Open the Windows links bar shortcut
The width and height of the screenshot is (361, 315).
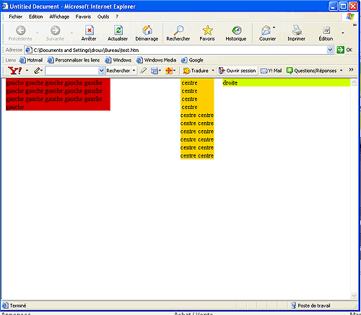(118, 60)
